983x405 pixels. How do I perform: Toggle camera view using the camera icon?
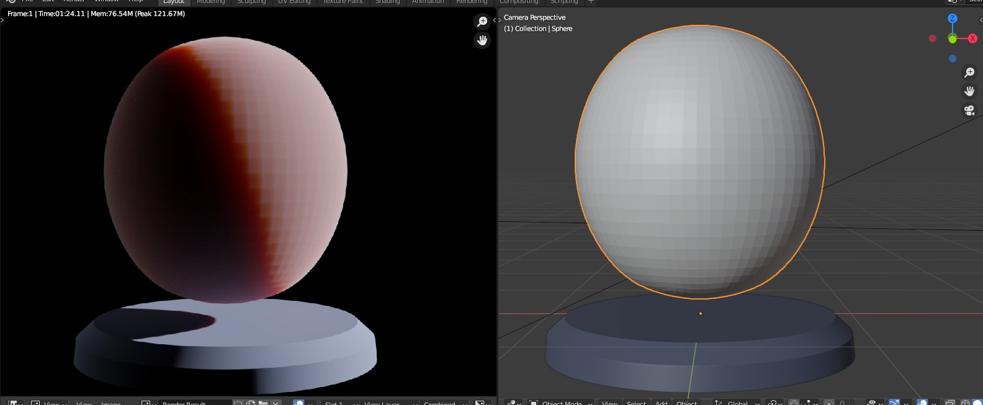[969, 110]
